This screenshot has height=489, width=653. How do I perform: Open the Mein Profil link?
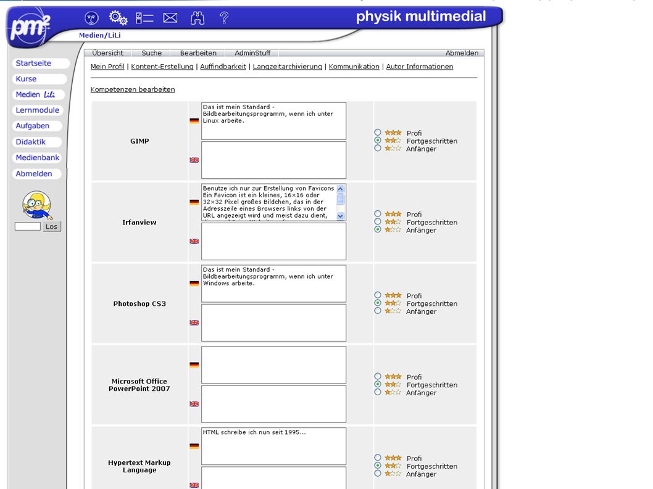click(107, 67)
